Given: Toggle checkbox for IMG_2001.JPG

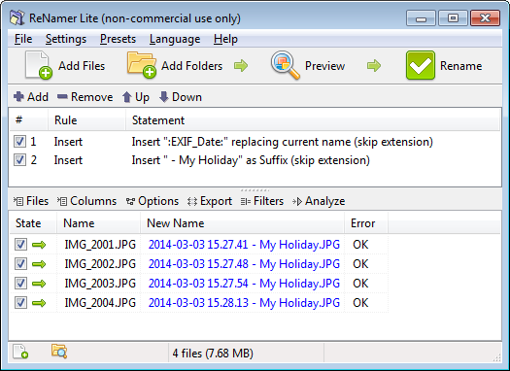Looking at the screenshot, I should 20,245.
